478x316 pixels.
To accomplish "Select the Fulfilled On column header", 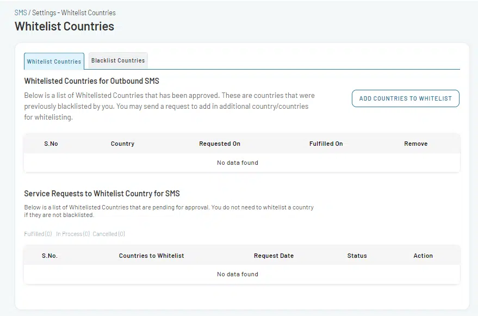I will pyautogui.click(x=326, y=144).
